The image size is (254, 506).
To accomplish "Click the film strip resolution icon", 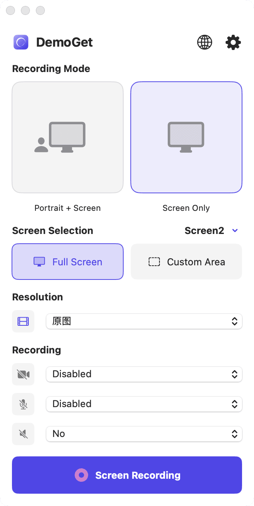I will pyautogui.click(x=23, y=321).
